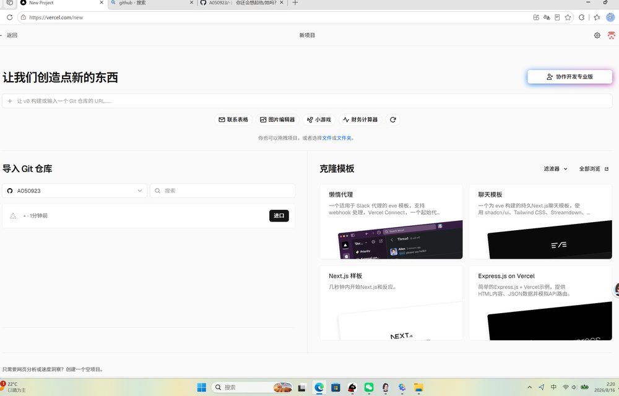
Task: Switch the Chinese input method indicator
Action: (x=553, y=387)
